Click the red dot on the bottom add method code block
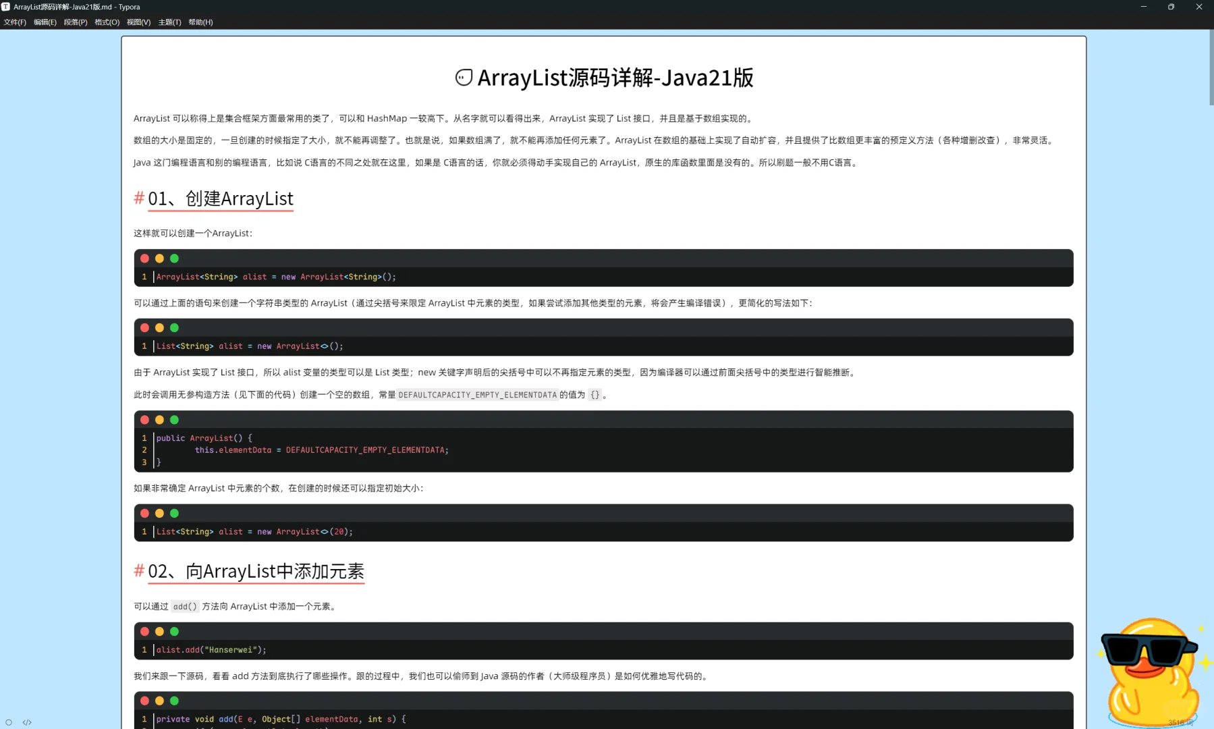The image size is (1214, 729). 144,701
